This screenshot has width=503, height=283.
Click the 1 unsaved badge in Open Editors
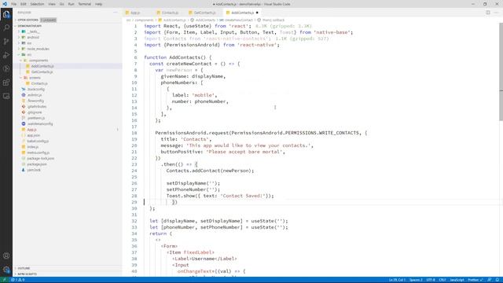(x=49, y=20)
